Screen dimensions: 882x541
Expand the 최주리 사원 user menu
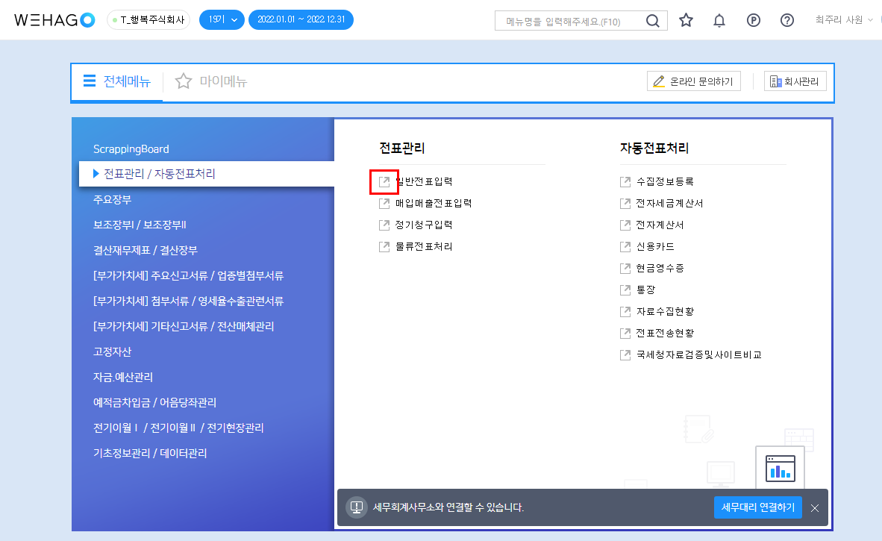click(x=844, y=20)
